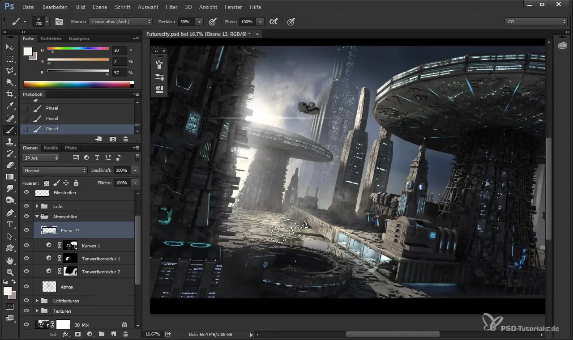Open the Datei menu

[28, 7]
